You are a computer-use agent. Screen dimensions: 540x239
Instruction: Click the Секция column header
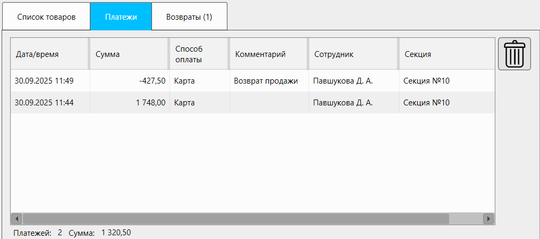(x=445, y=54)
